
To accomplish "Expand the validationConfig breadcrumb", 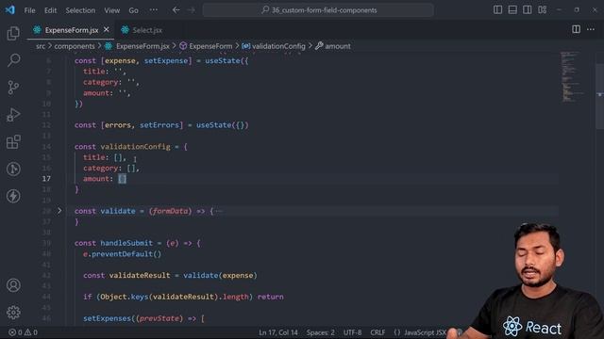I will point(274,46).
